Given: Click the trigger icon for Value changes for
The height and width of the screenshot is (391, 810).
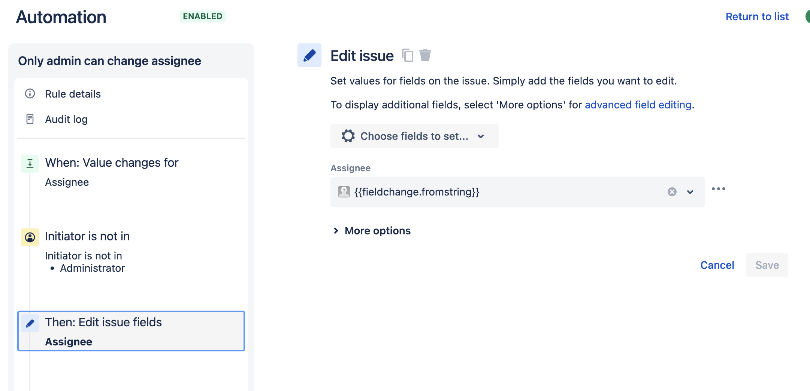Looking at the screenshot, I should click(30, 163).
